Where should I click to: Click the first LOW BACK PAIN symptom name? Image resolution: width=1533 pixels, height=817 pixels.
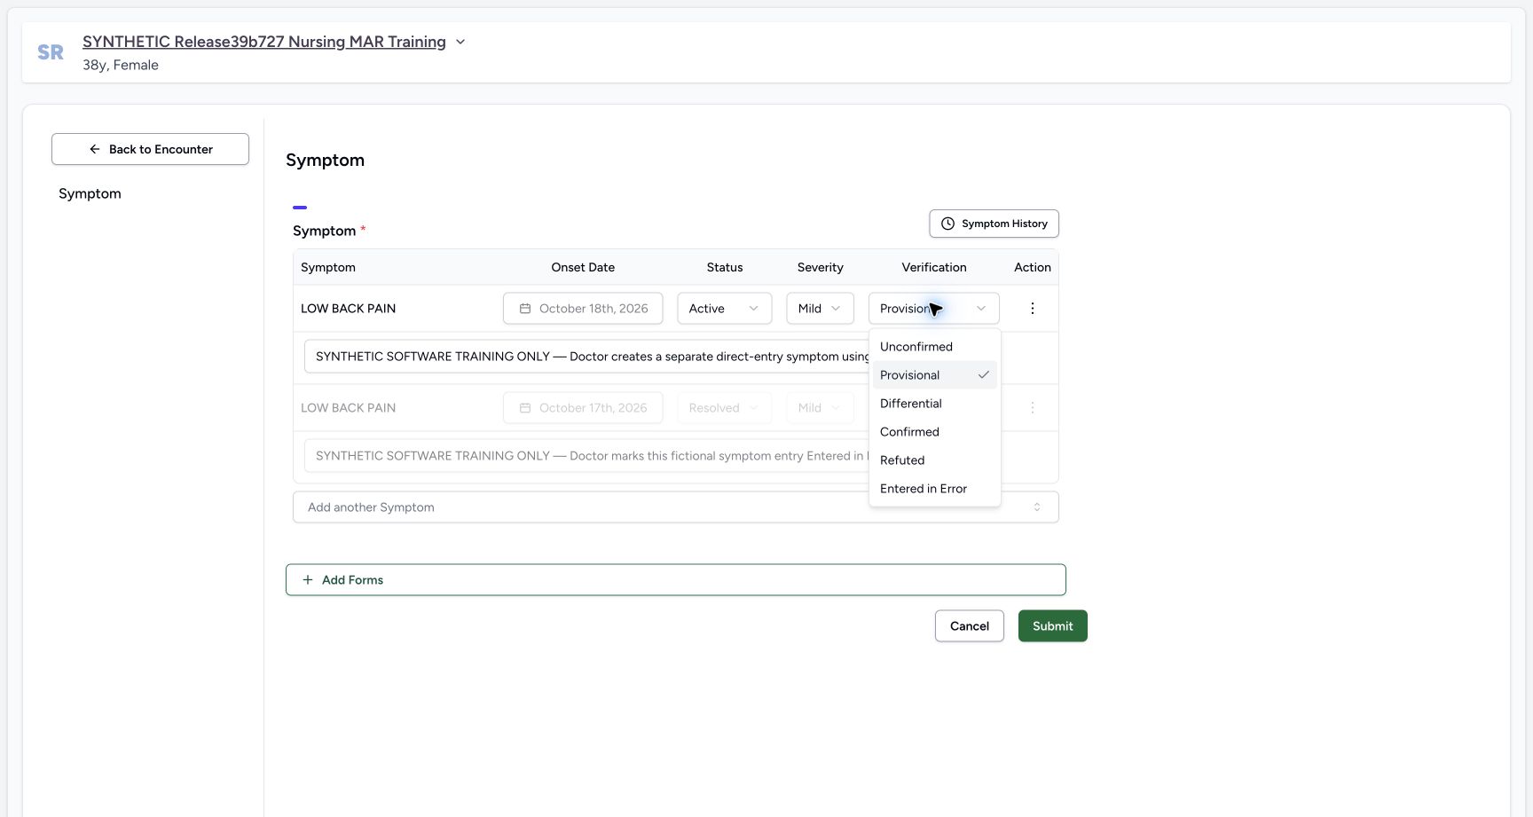tap(349, 309)
